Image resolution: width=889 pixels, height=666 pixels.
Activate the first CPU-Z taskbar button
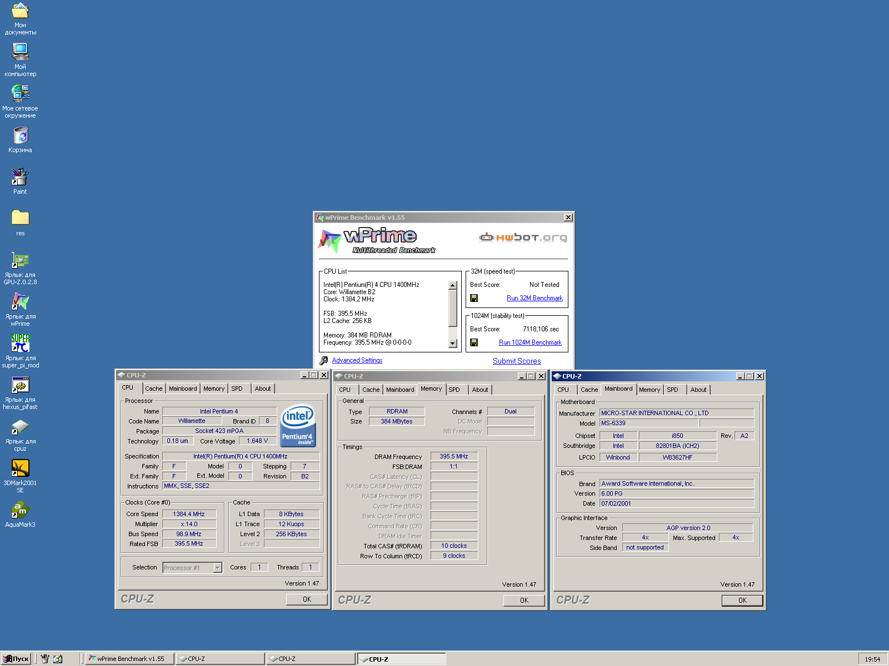click(220, 659)
